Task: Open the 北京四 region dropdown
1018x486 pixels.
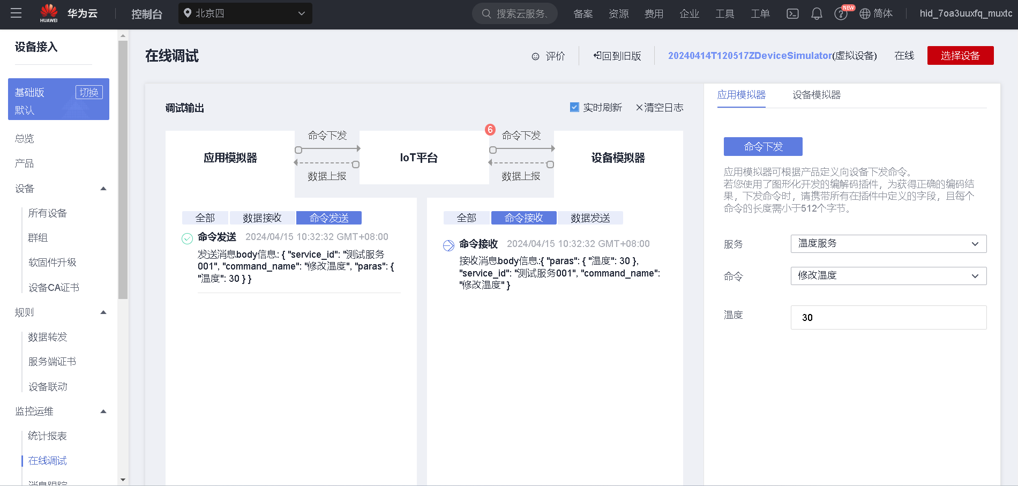Action: click(x=245, y=13)
